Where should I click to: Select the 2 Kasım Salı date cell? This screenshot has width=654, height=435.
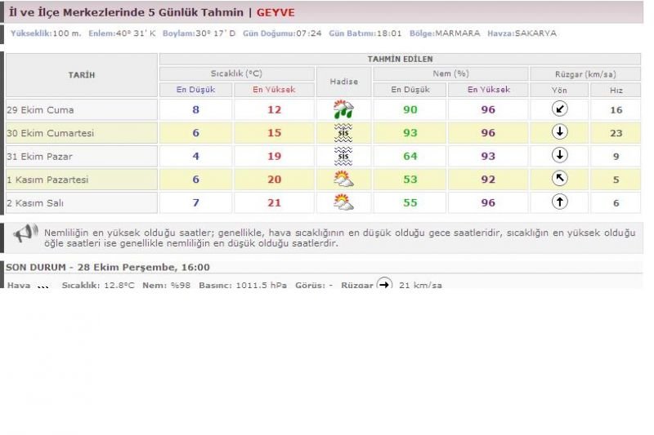click(x=81, y=202)
